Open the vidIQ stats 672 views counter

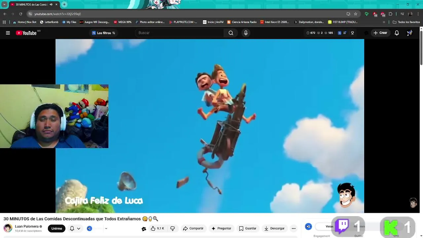[311, 33]
